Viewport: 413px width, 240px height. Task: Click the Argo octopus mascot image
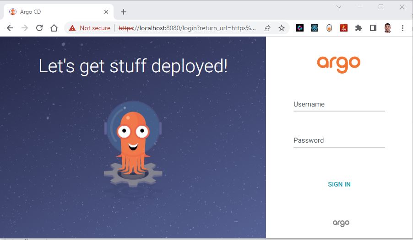click(x=133, y=144)
